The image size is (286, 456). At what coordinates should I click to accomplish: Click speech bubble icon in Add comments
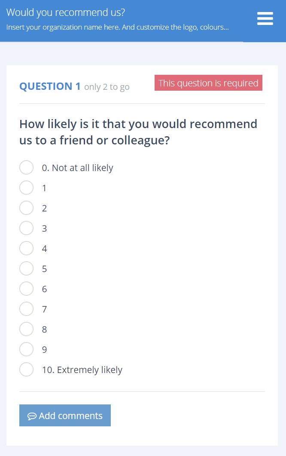[x=32, y=416]
